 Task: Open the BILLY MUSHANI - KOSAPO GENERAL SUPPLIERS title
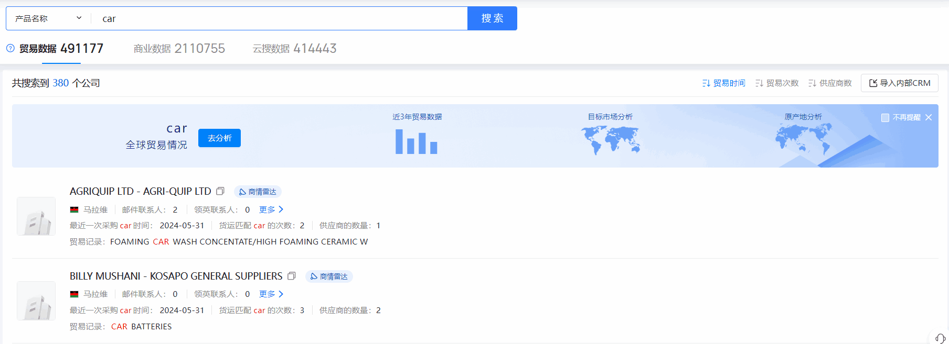coord(176,276)
